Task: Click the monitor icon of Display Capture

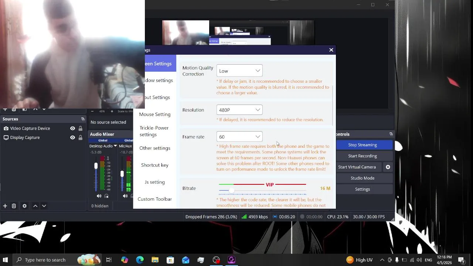Action: click(x=6, y=137)
